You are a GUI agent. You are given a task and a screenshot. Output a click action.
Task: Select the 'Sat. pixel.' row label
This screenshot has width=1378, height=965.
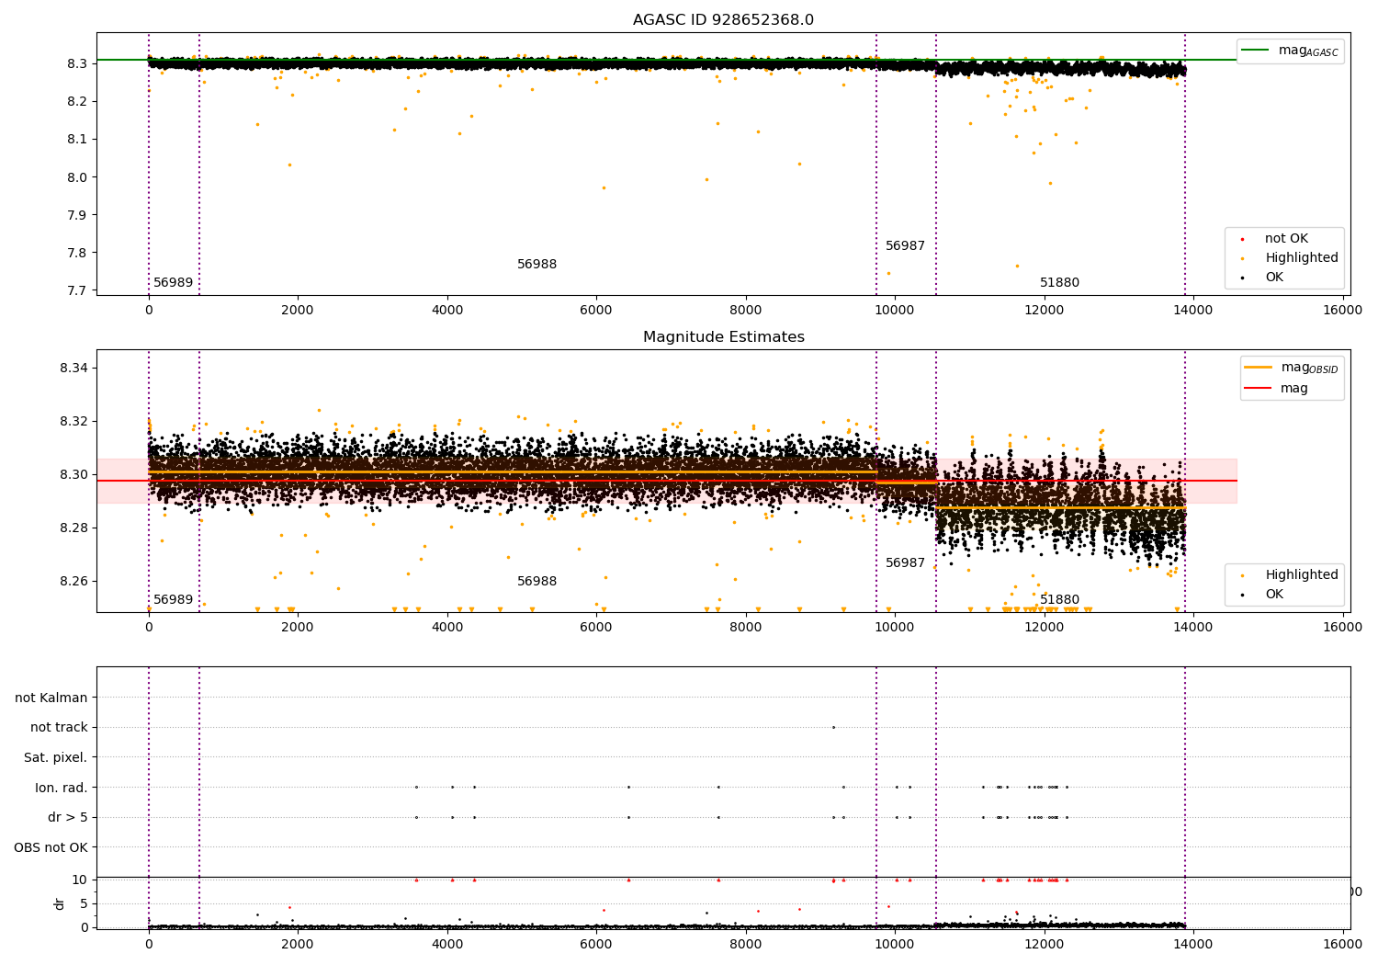click(x=56, y=758)
